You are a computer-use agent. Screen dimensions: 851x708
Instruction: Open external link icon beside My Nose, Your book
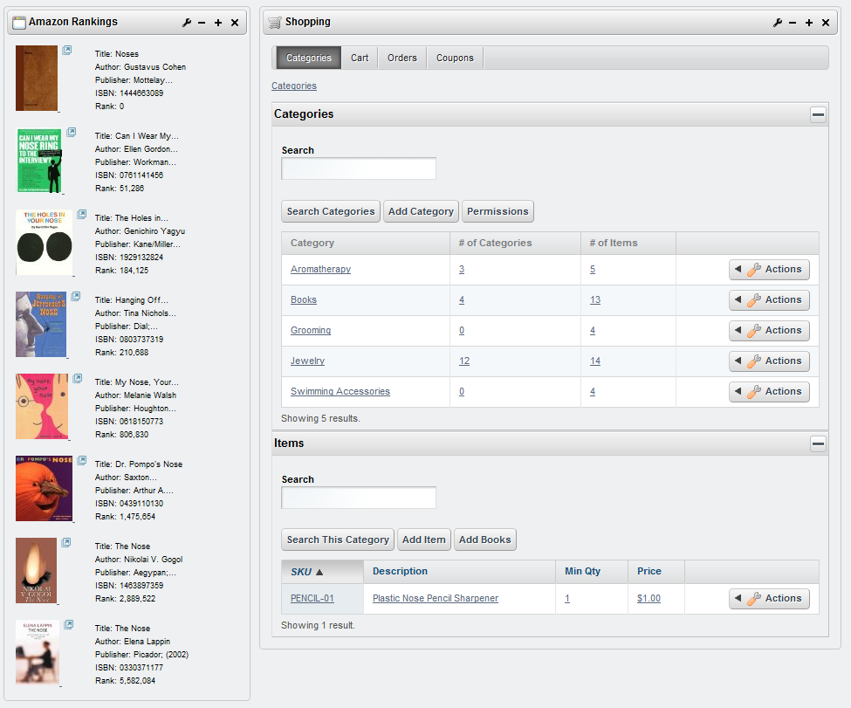(x=78, y=378)
